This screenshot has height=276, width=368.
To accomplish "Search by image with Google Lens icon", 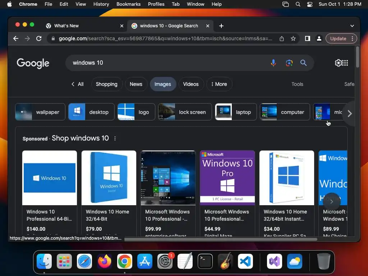I will (x=289, y=63).
